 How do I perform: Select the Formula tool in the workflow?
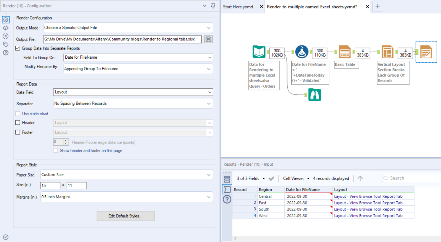click(302, 52)
